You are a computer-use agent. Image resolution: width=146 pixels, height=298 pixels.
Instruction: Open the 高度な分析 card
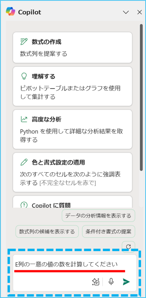(x=73, y=129)
